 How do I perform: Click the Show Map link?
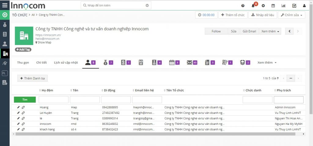(43, 43)
